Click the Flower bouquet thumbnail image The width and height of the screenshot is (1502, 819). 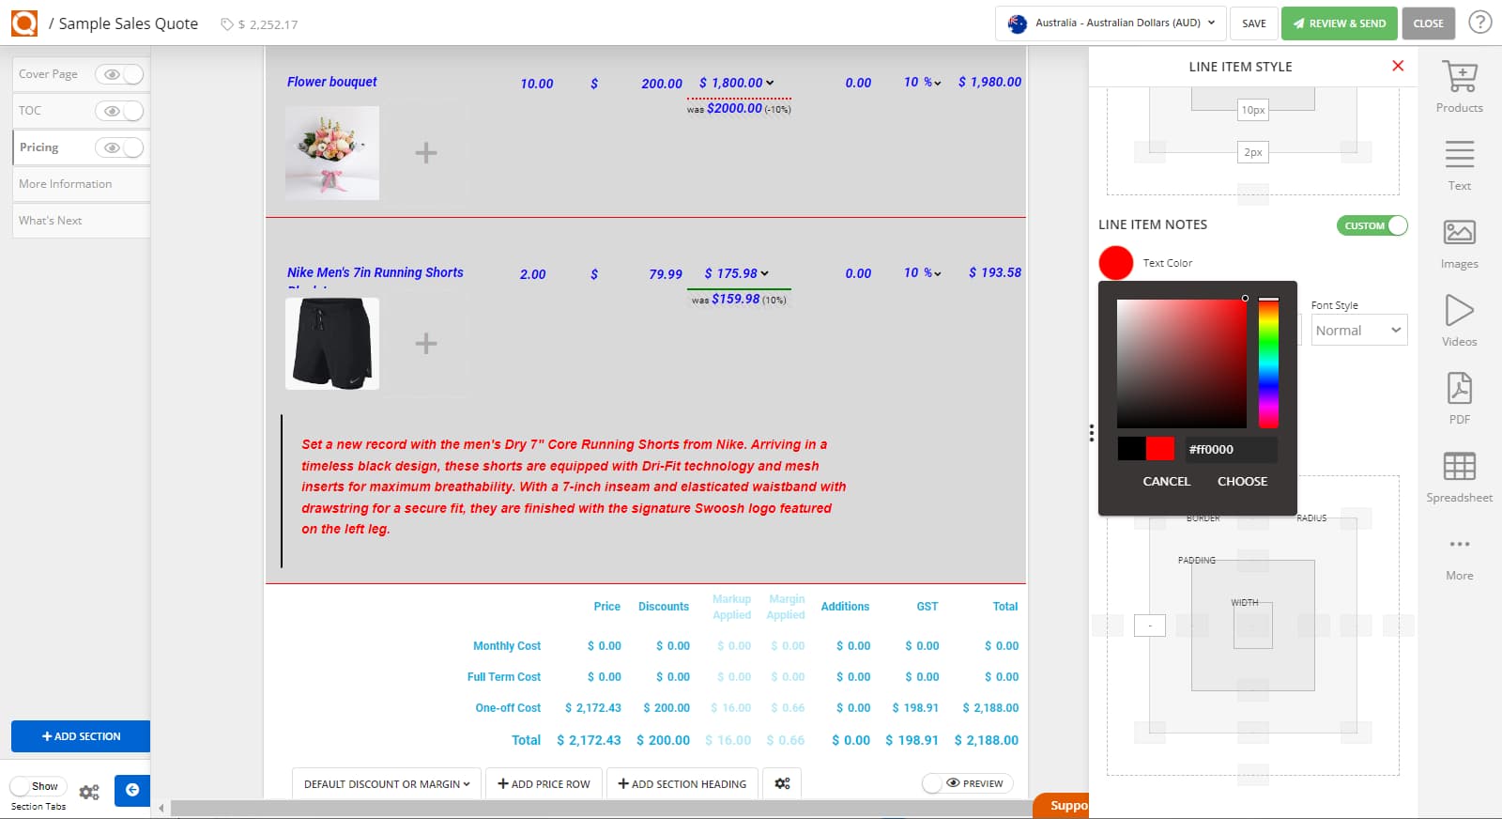point(332,153)
